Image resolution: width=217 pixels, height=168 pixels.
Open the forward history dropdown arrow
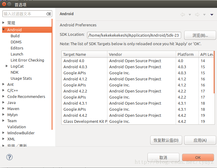(205, 15)
